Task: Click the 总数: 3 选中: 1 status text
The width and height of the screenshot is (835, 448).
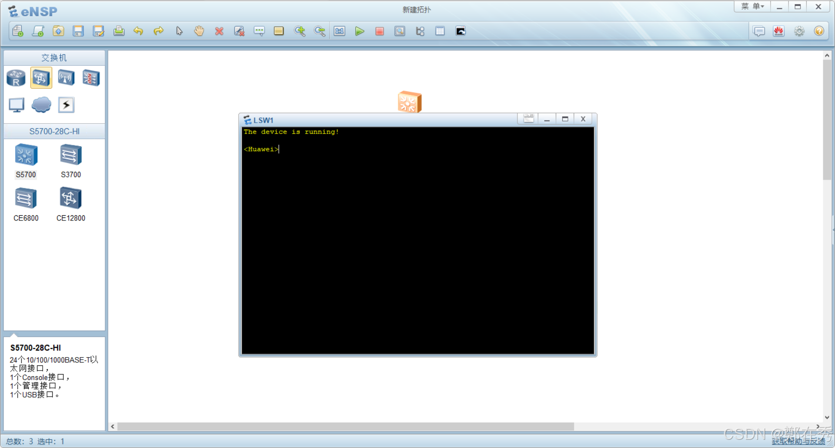Action: (x=35, y=441)
